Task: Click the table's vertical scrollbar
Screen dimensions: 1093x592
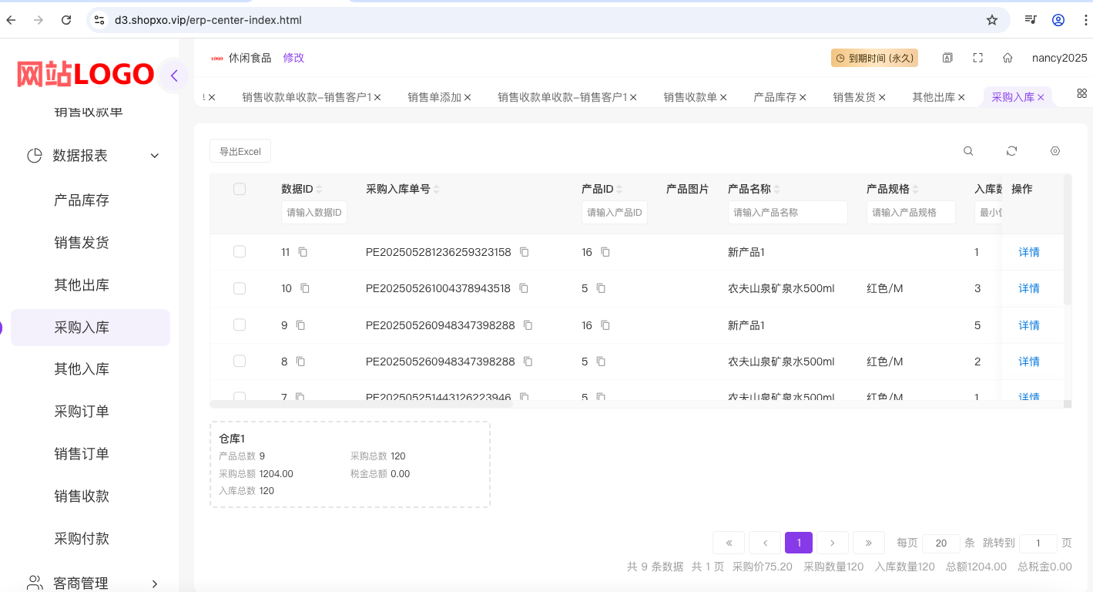Action: (1068, 240)
